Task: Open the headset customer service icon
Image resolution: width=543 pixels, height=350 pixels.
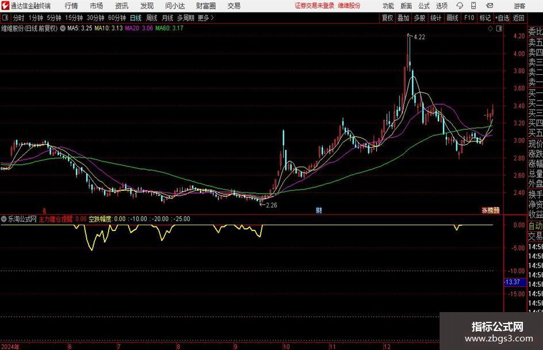Action: coord(460,6)
